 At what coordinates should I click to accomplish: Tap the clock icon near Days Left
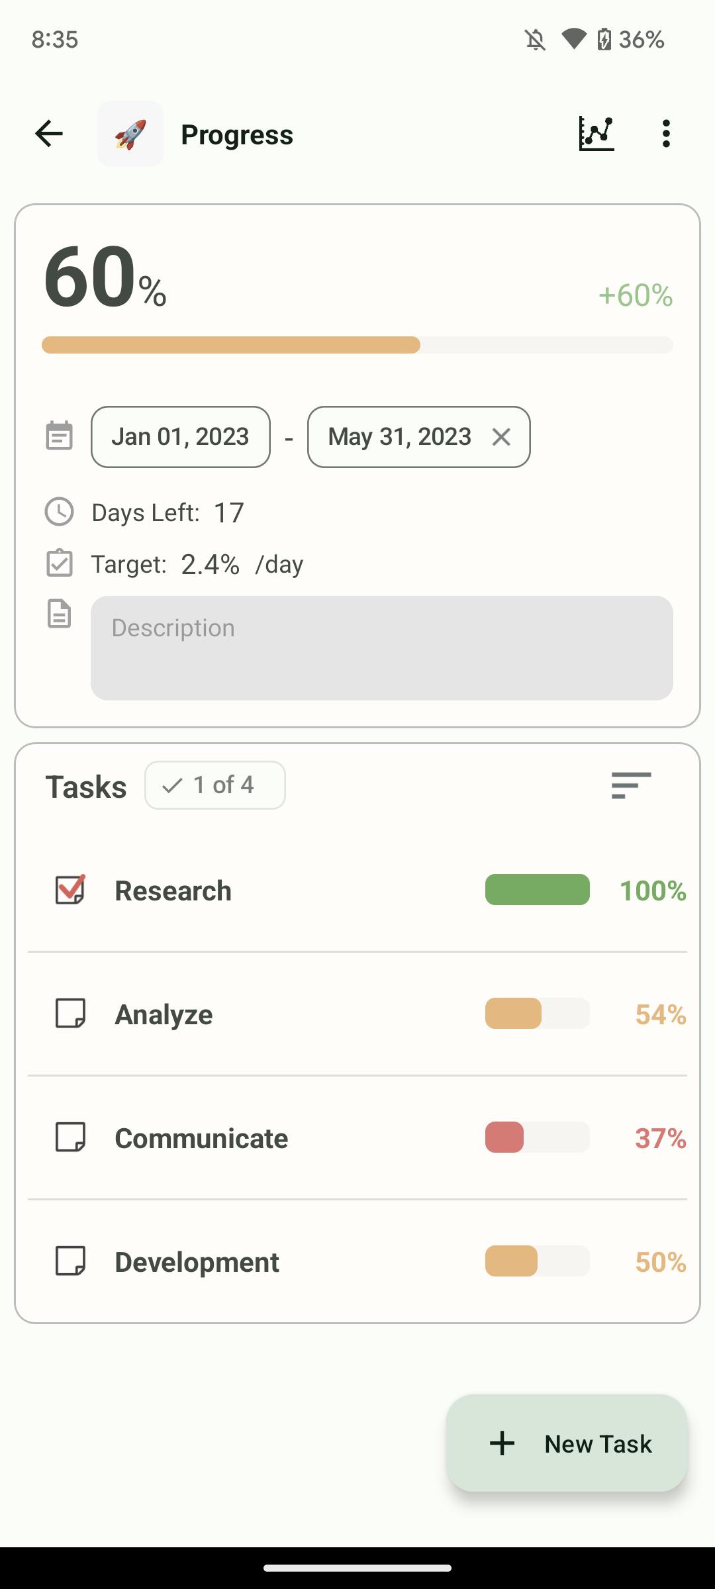pyautogui.click(x=59, y=512)
